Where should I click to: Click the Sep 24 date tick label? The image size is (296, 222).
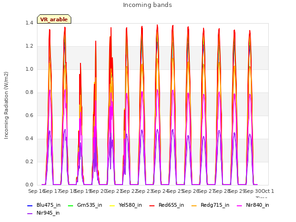click(160, 191)
